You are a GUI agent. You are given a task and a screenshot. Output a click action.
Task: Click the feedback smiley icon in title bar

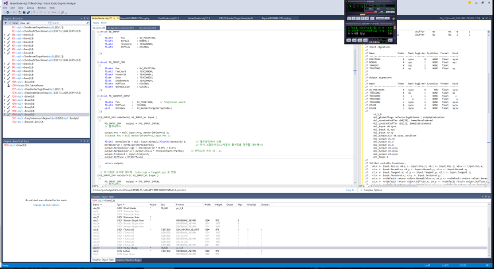470,3
